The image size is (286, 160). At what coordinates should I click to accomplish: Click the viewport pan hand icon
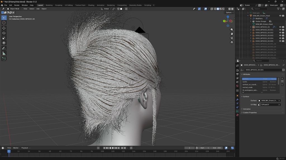pos(232,34)
